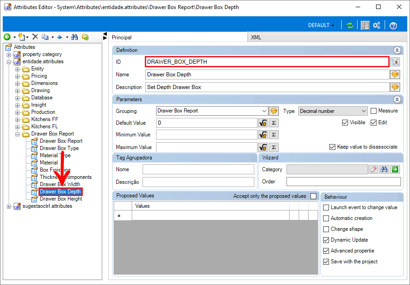Click the sigma button beside Minimum Value
The height and width of the screenshot is (285, 410).
[x=274, y=135]
